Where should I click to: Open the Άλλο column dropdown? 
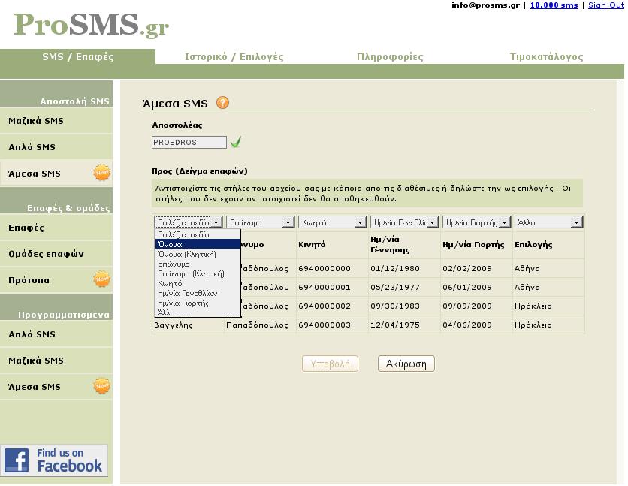[548, 222]
